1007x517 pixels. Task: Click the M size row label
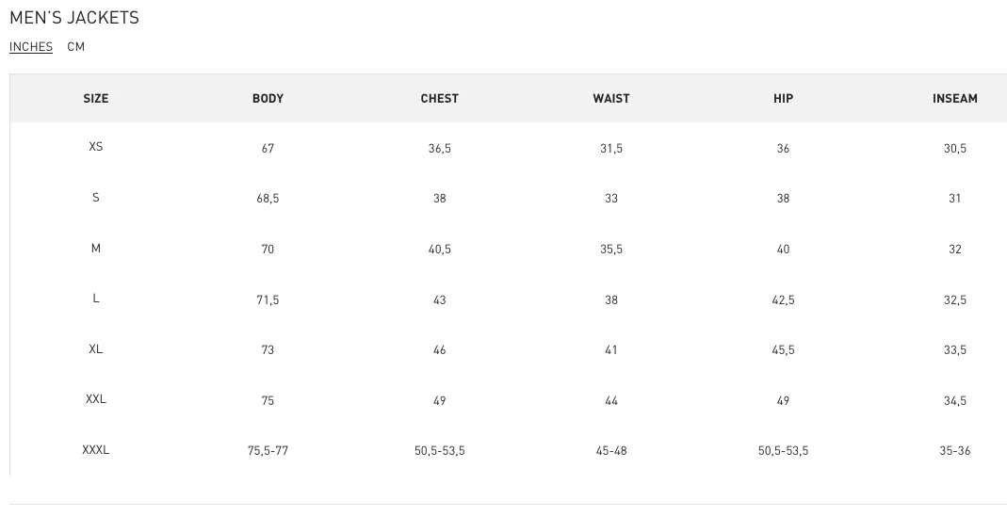(x=96, y=248)
